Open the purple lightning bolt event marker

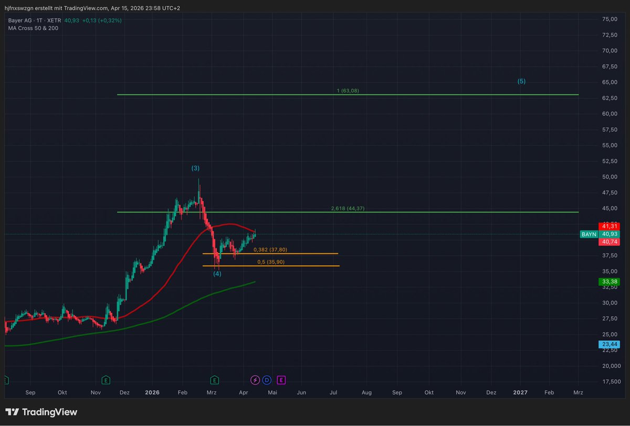(255, 379)
